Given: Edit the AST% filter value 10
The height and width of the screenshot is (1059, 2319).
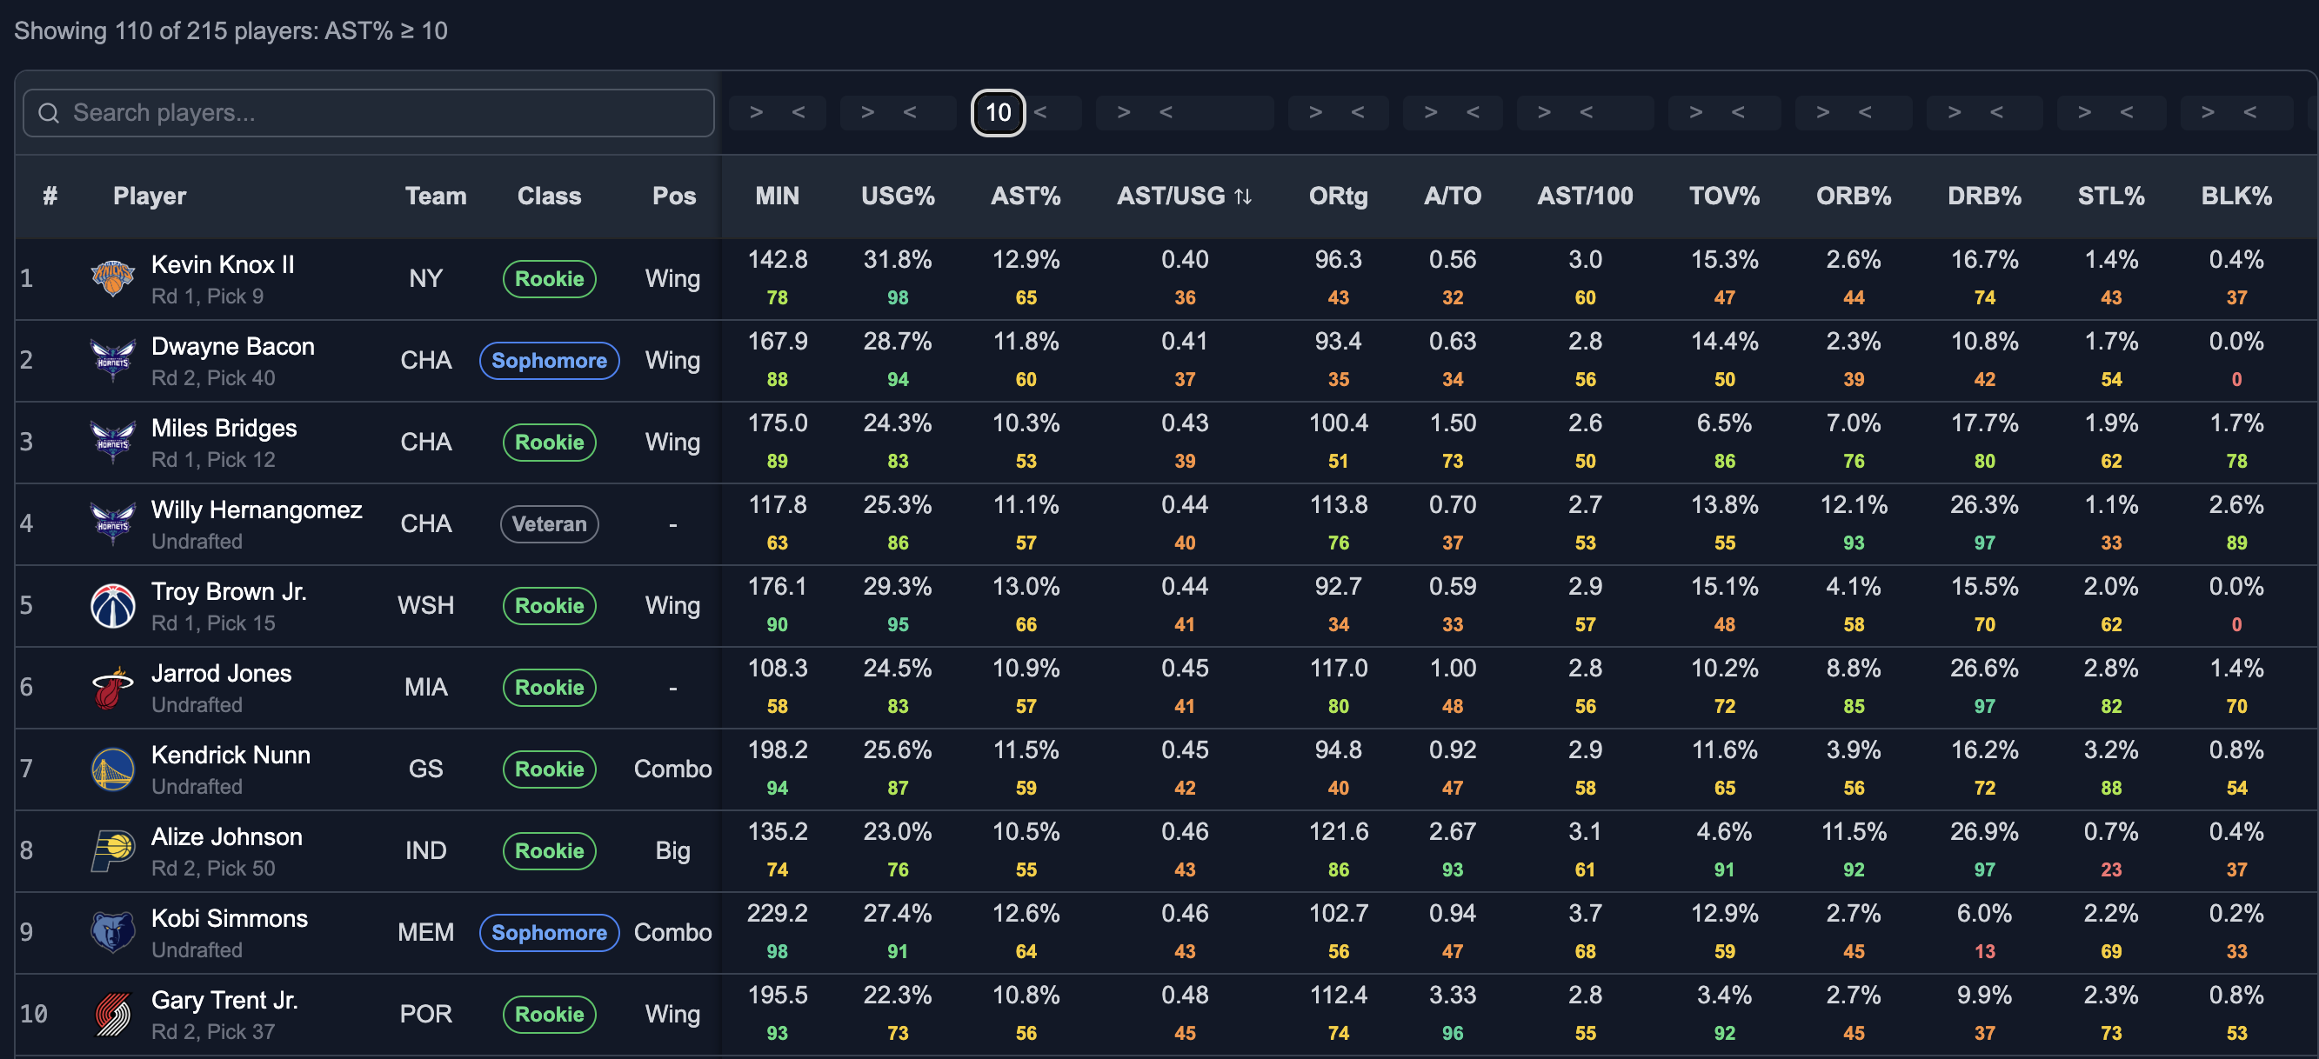Looking at the screenshot, I should point(998,112).
